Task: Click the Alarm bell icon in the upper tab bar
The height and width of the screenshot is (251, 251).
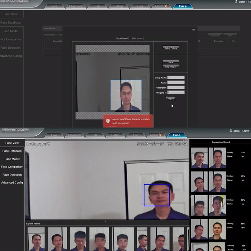Action: point(165,6)
